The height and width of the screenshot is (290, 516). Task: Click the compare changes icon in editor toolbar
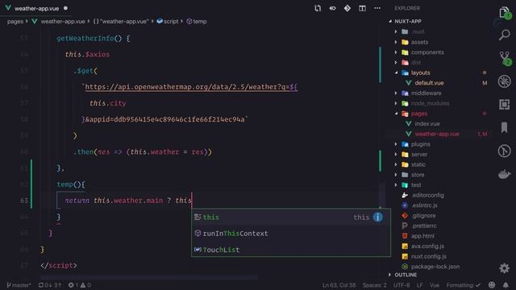318,8
